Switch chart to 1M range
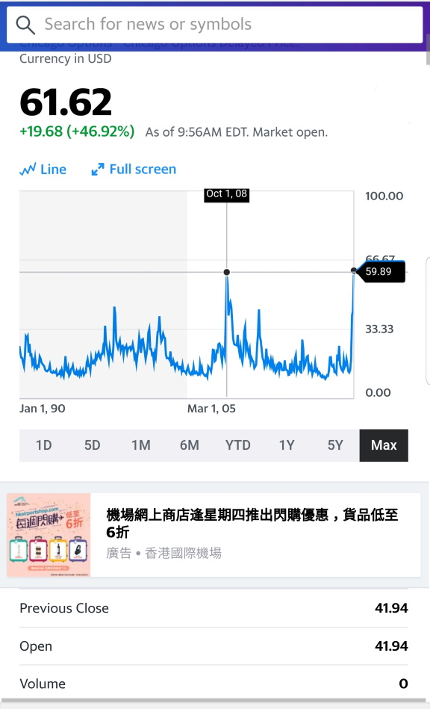 click(141, 445)
